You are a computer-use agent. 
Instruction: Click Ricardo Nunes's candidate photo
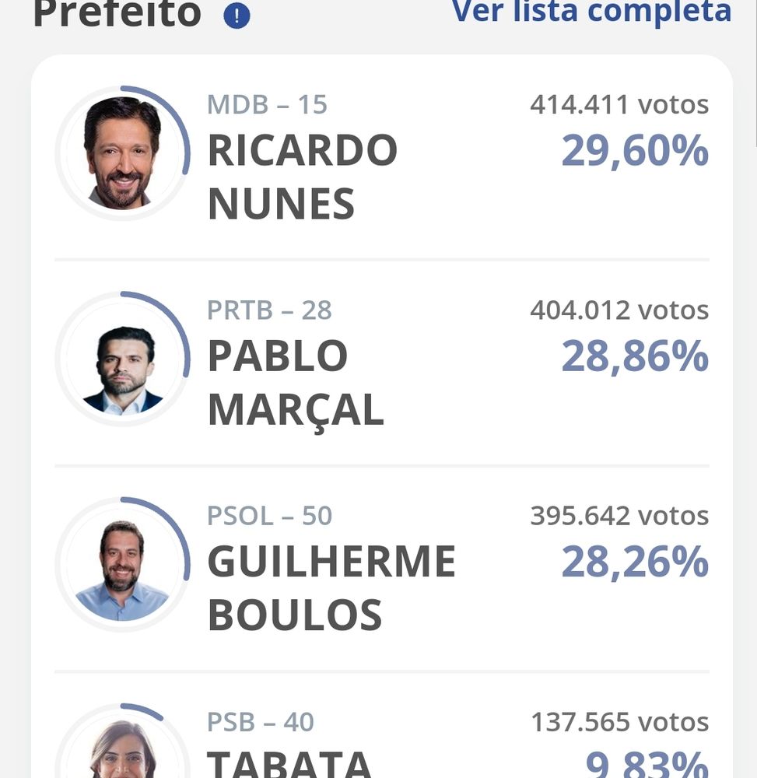click(122, 153)
